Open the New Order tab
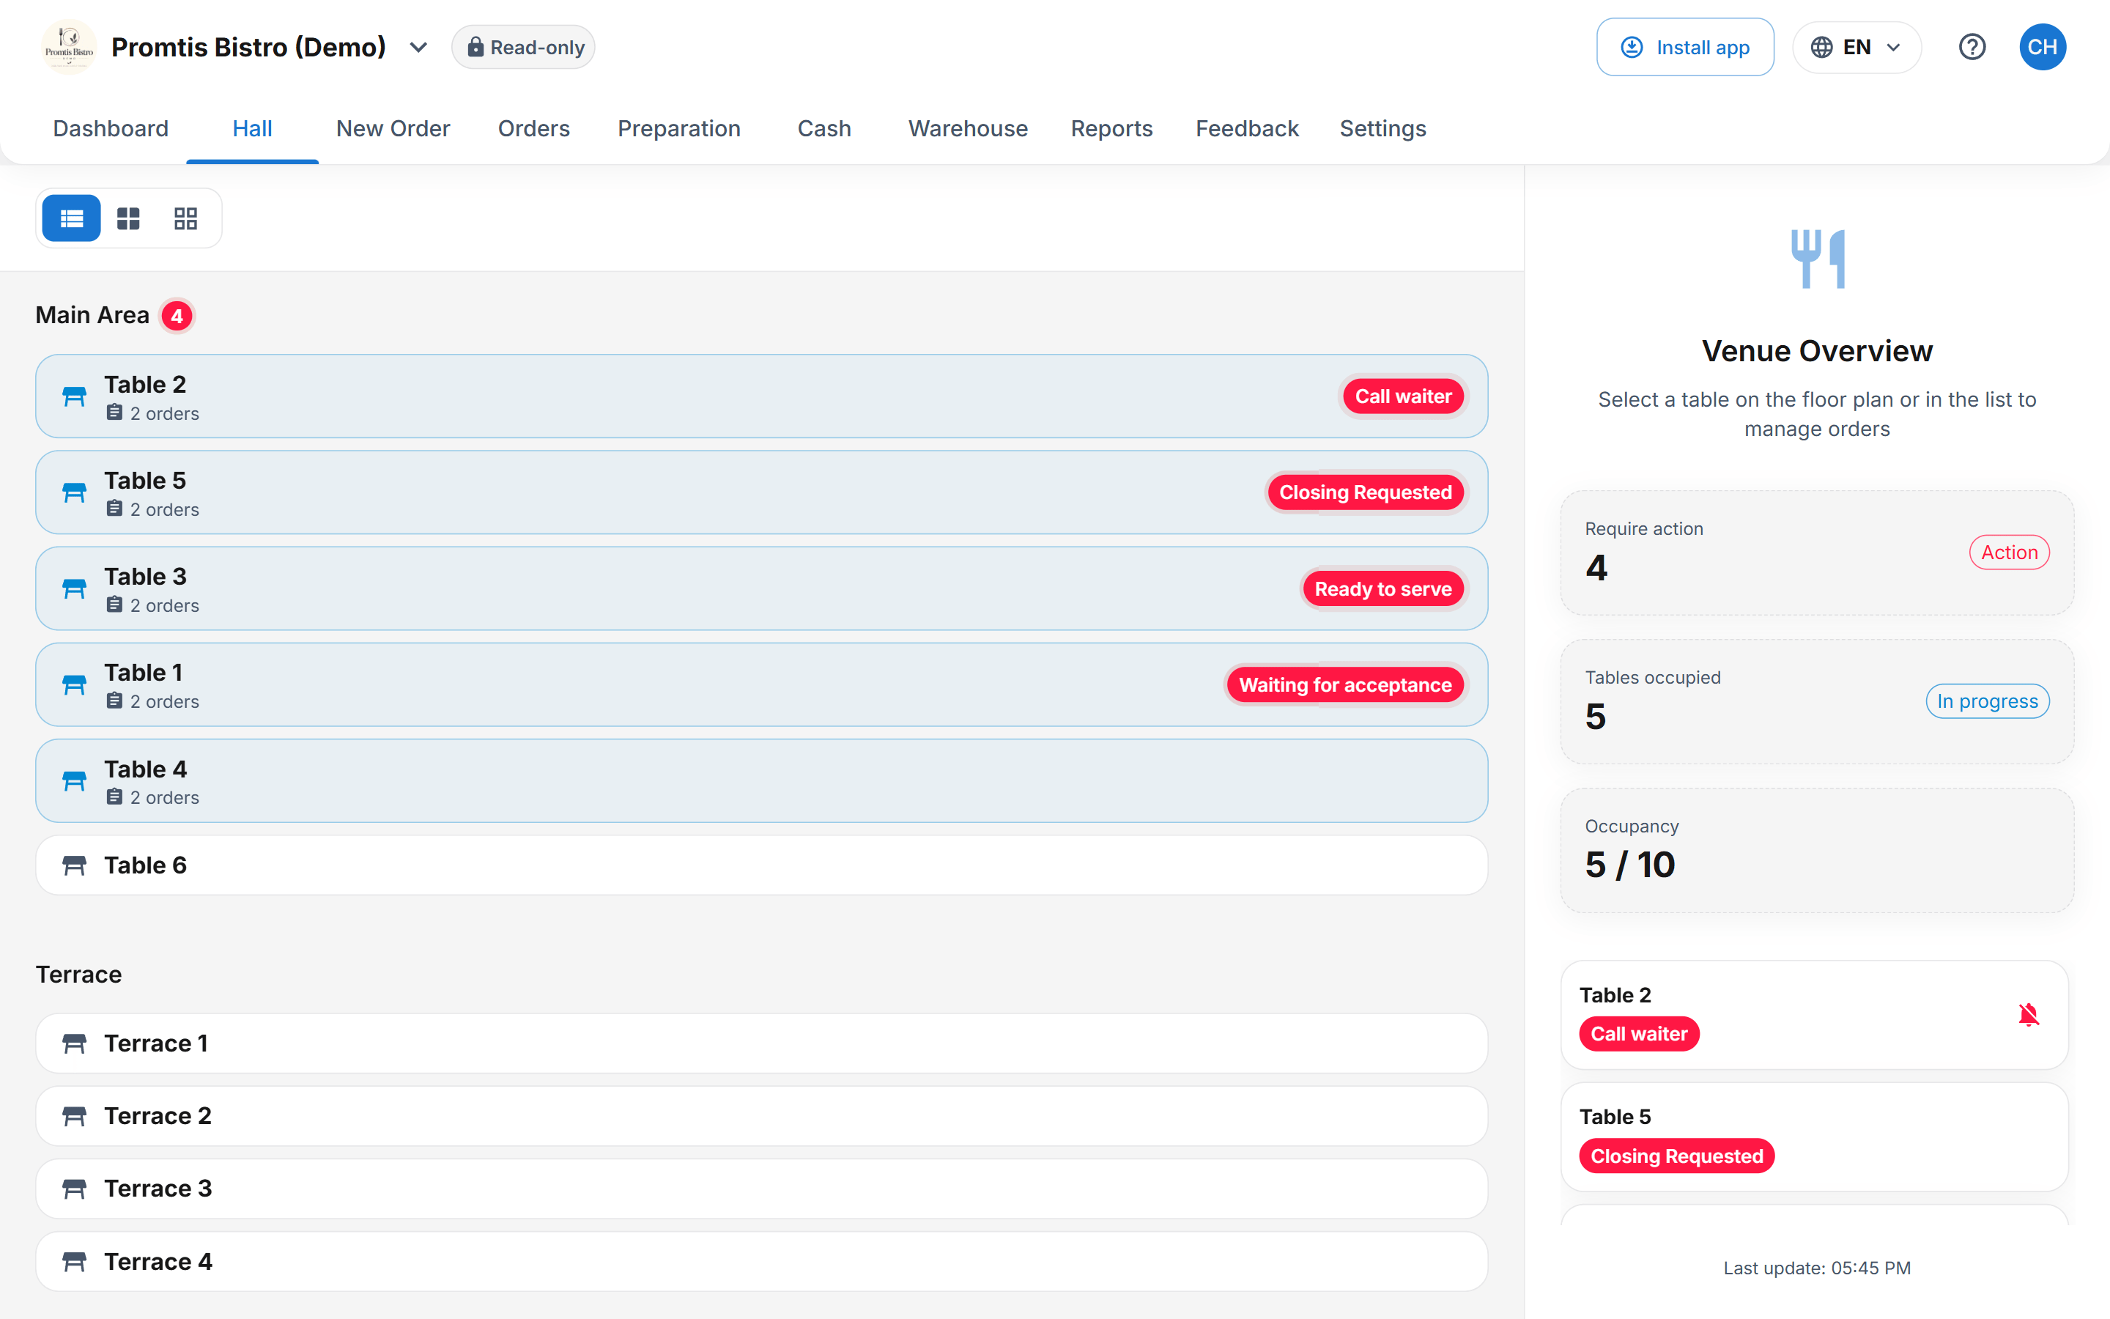Image resolution: width=2110 pixels, height=1319 pixels. [393, 128]
